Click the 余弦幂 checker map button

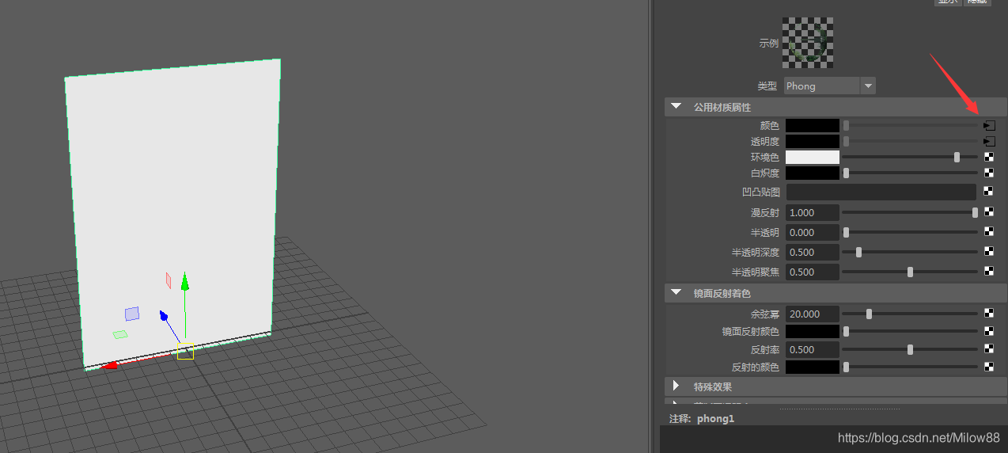(989, 314)
